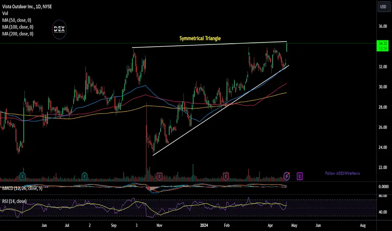Click the Sep label on time axis
This screenshot has height=231, width=392.
point(114,225)
